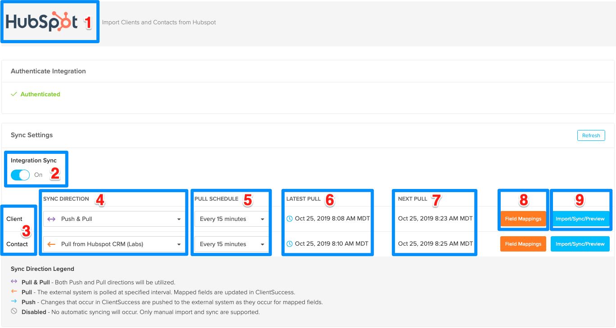Image resolution: width=616 pixels, height=328 pixels.
Task: Click the purple Push & Pull arrows icon in Client row
Action: [51, 219]
